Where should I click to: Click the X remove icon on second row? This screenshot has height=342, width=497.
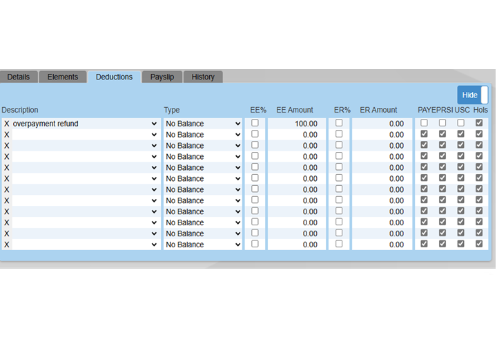[6, 135]
